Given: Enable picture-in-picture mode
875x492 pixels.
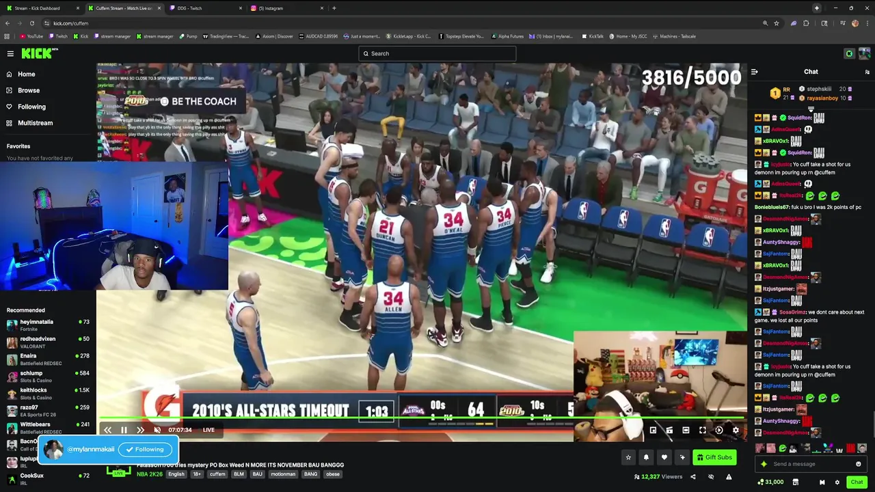Looking at the screenshot, I should point(653,430).
